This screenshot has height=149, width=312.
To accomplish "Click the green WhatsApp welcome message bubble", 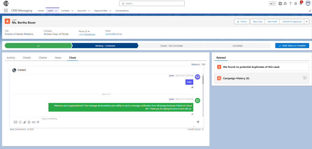I will pos(121,107).
